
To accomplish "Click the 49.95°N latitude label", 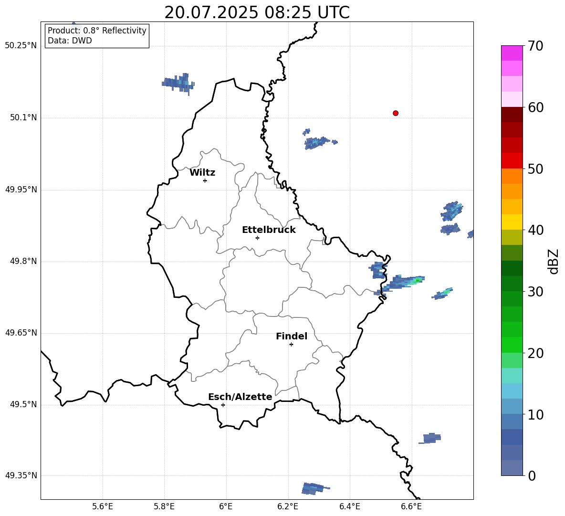I will coord(21,190).
